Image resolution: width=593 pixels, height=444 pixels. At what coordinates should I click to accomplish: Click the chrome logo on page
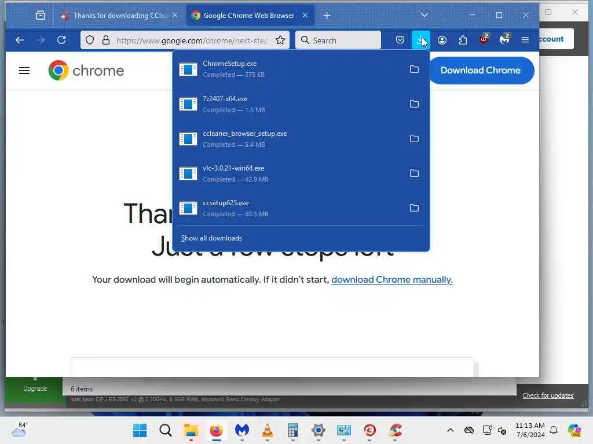coord(86,70)
